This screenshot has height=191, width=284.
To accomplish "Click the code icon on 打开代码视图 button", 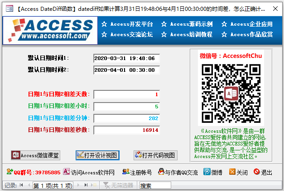I will pyautogui.click(x=138, y=154).
